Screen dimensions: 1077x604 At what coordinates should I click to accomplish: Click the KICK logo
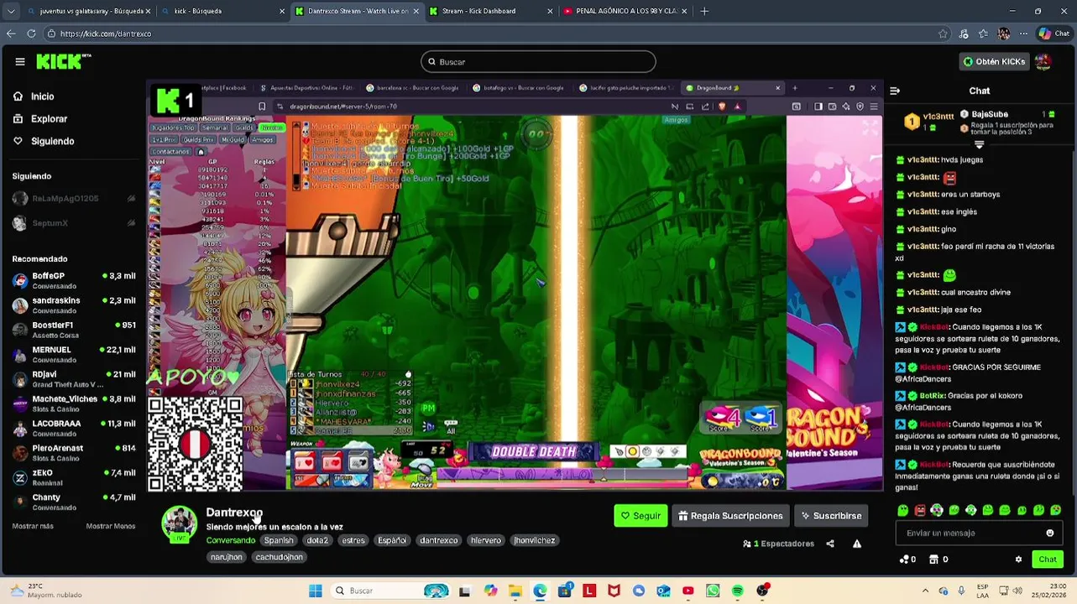[x=64, y=61]
